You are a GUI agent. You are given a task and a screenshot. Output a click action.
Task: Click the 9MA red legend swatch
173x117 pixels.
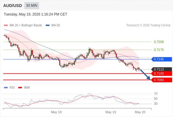20,88
